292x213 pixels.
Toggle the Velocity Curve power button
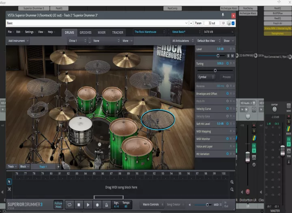pos(228,109)
